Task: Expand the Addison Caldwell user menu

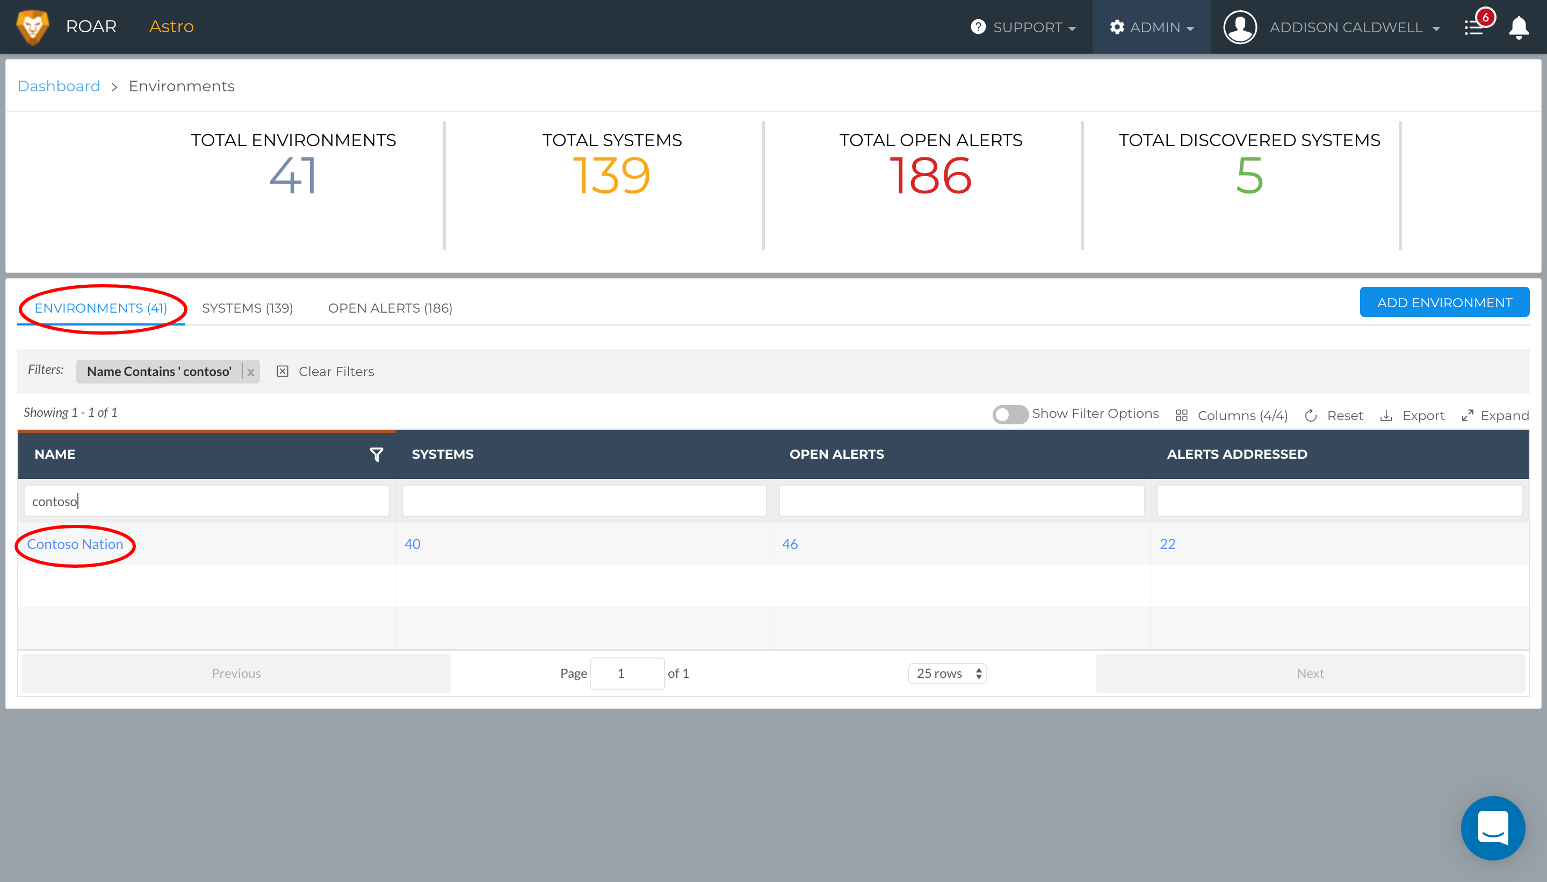Action: click(1354, 27)
